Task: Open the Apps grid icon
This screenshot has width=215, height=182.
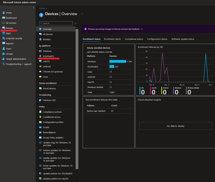Action: point(4,33)
